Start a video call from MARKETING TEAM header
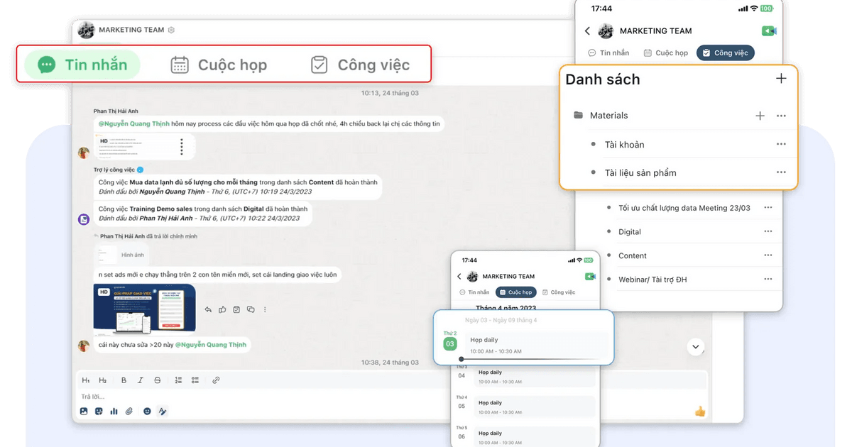The width and height of the screenshot is (852, 447). [x=770, y=31]
